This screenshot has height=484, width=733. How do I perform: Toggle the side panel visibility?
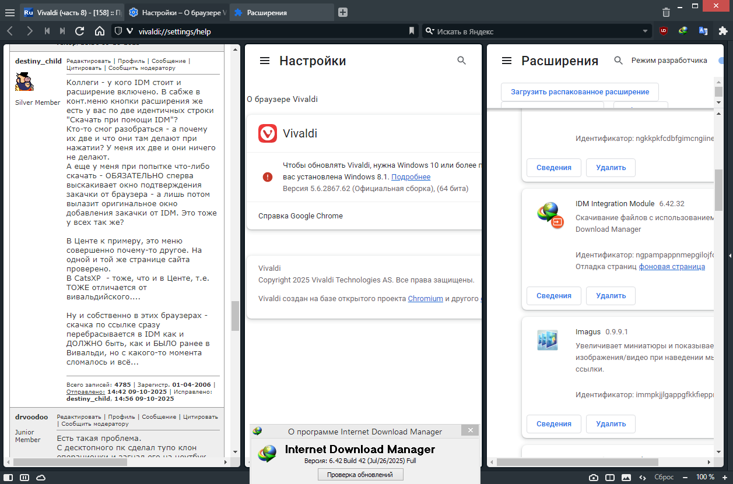click(x=9, y=477)
